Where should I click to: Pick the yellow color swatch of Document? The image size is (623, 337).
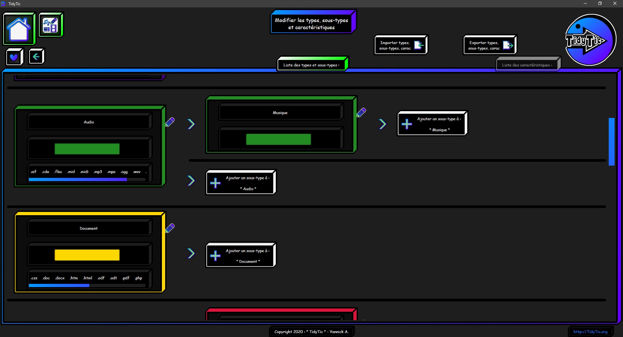87,255
